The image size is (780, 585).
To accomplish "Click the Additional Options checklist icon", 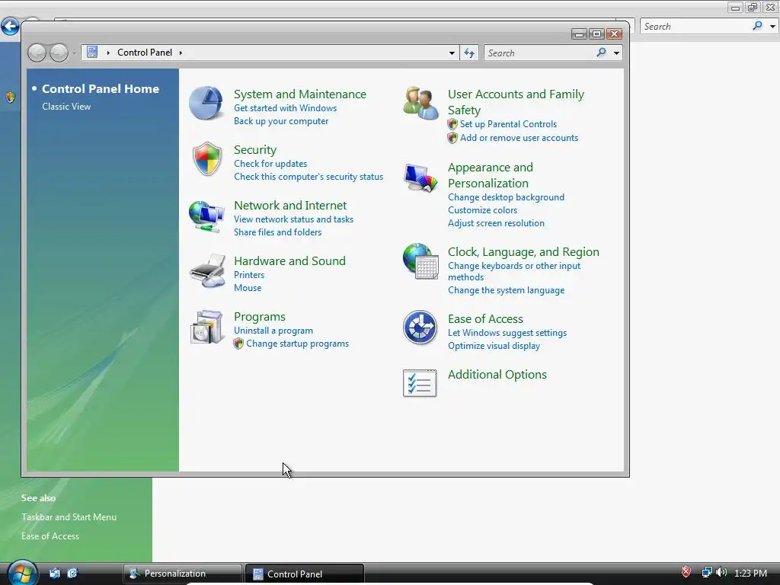I will pos(420,383).
